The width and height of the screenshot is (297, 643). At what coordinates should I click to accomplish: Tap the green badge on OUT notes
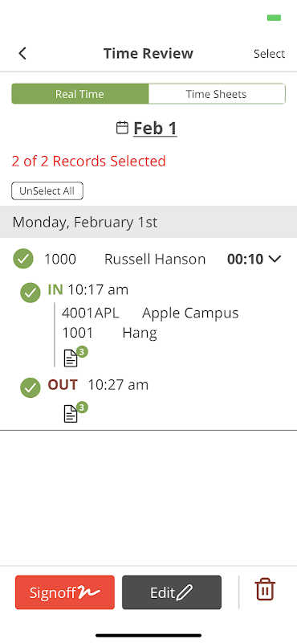[82, 408]
